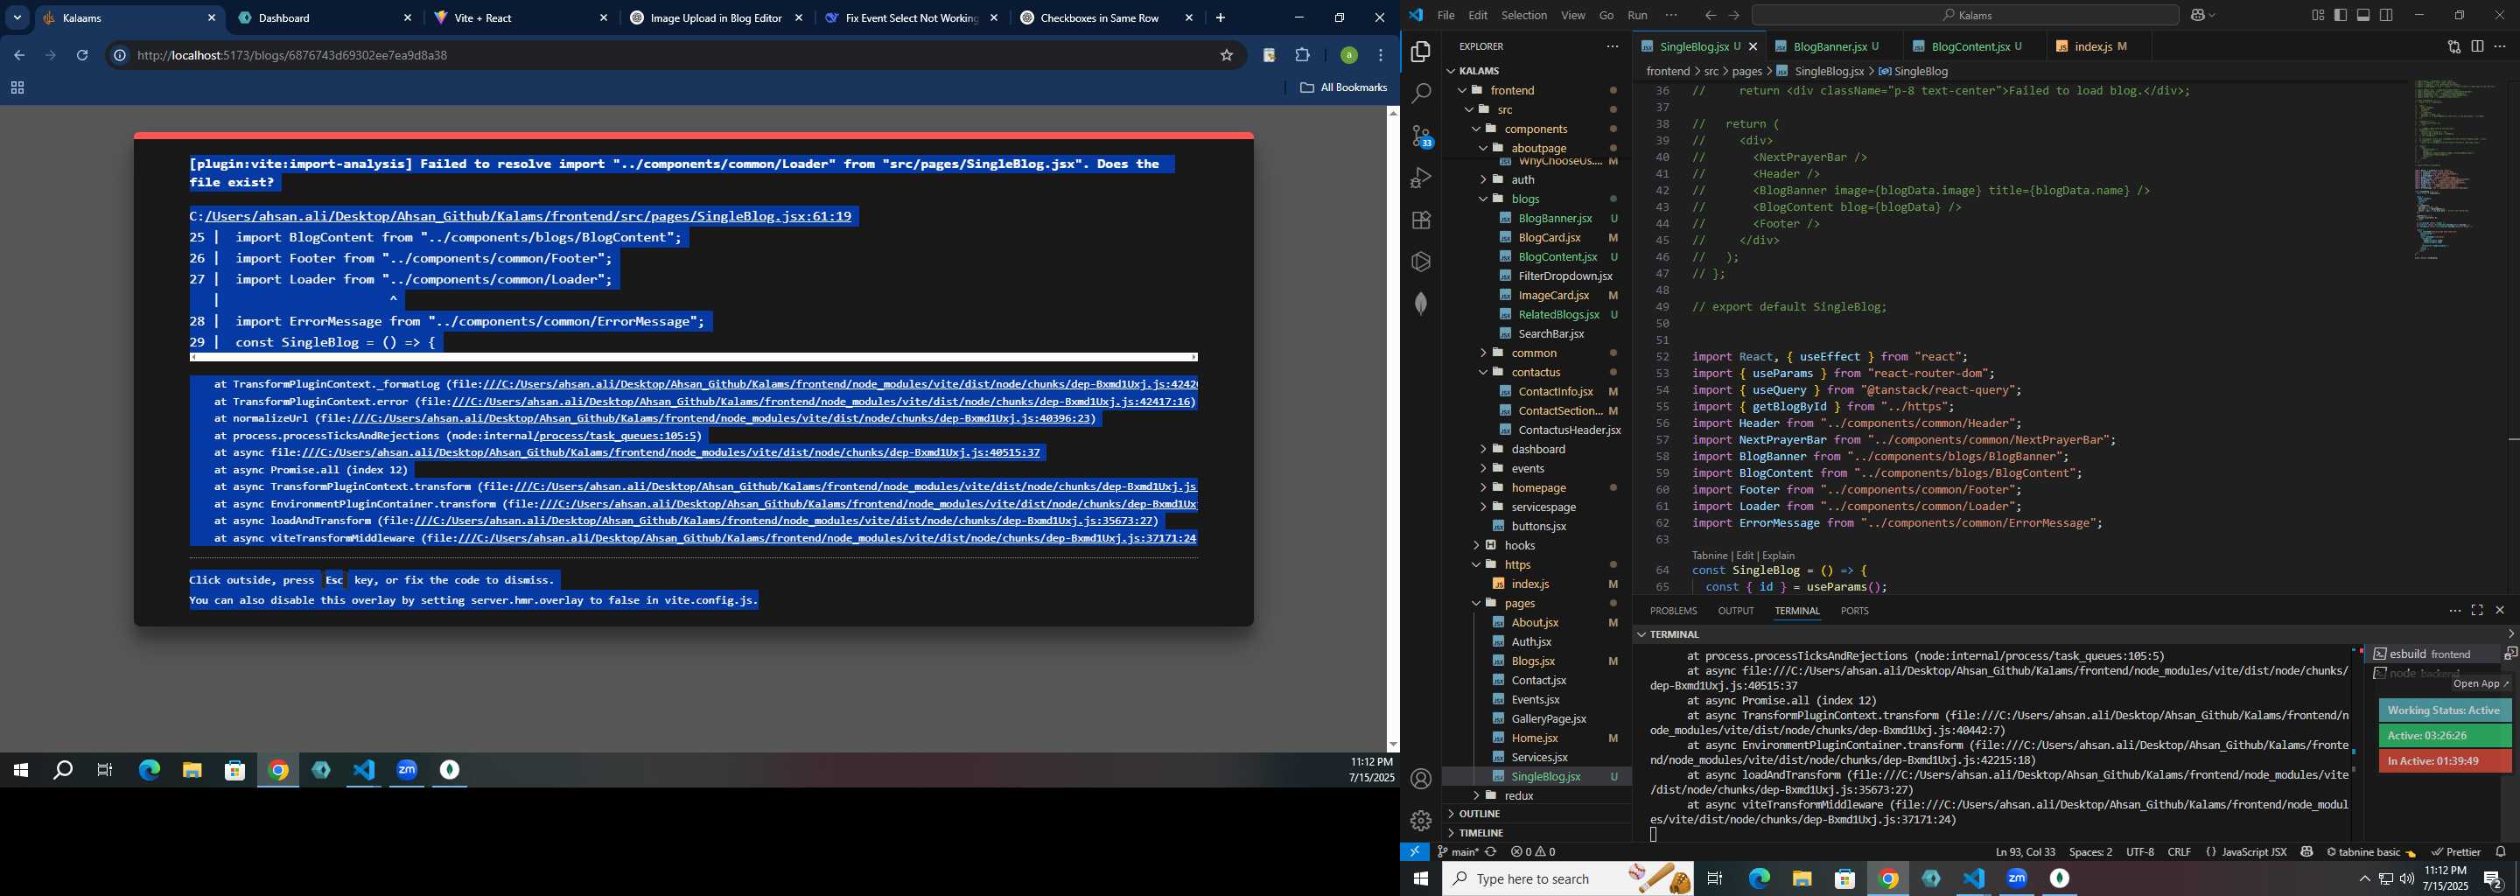Open Home.jsx in the pages folder

pos(1534,738)
